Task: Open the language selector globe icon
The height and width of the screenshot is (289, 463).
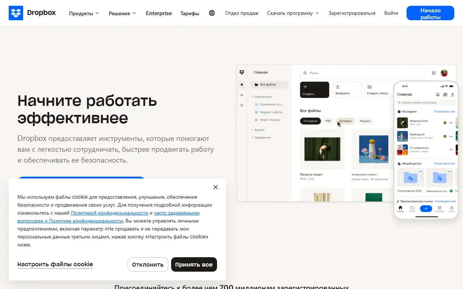Action: [212, 13]
